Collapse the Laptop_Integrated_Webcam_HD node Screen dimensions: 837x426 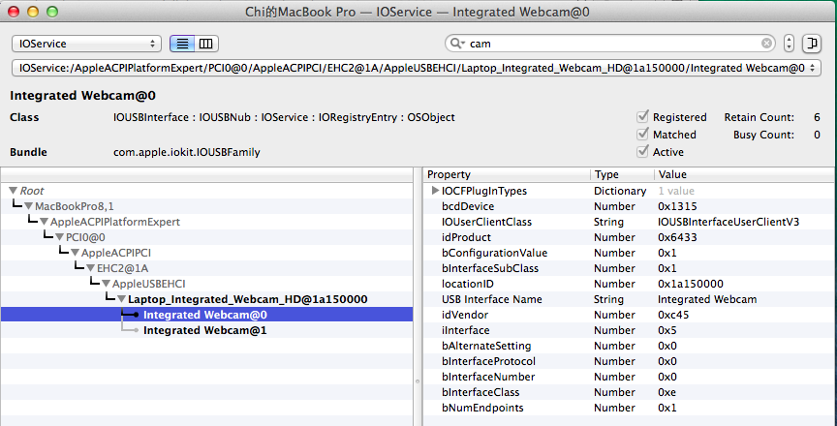(121, 300)
